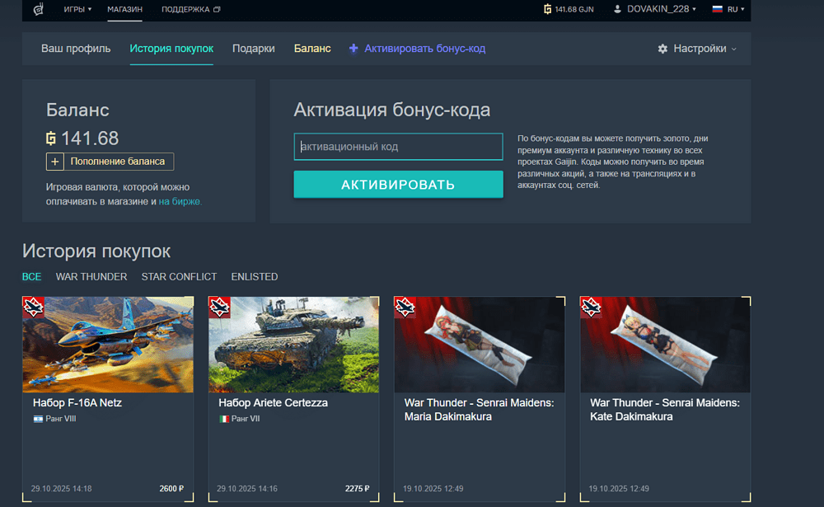Click the settings gear icon
Image resolution: width=824 pixels, height=507 pixels.
[x=662, y=49]
